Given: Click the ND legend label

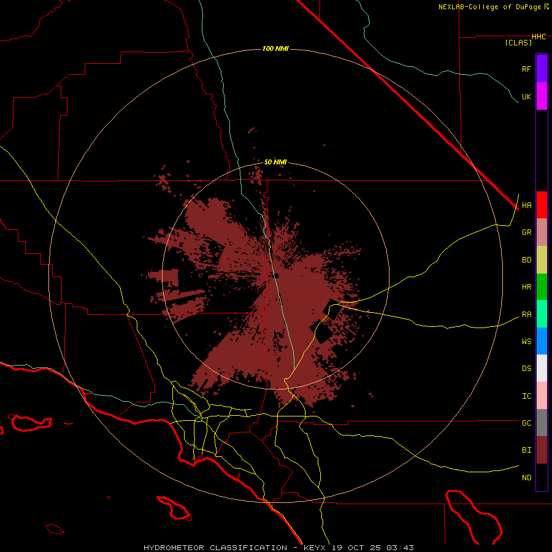Looking at the screenshot, I should point(527,478).
